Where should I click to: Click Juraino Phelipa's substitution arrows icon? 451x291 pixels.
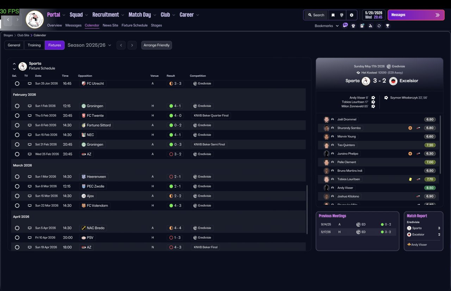tap(418, 154)
